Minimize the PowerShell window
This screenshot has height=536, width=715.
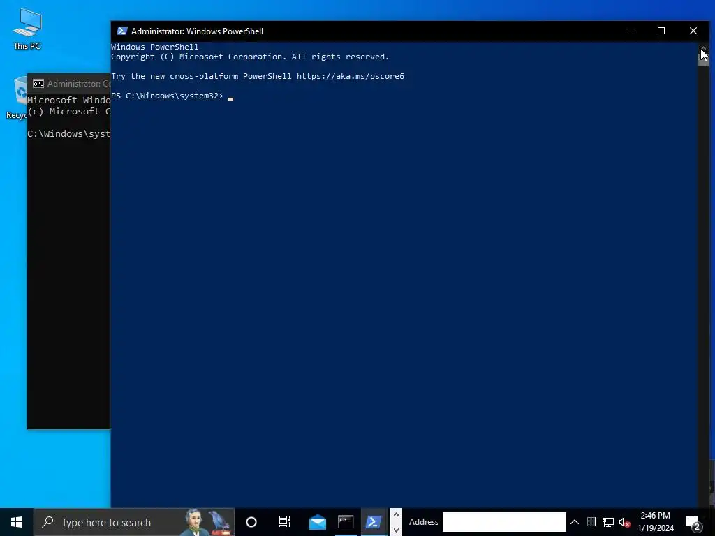click(x=630, y=31)
